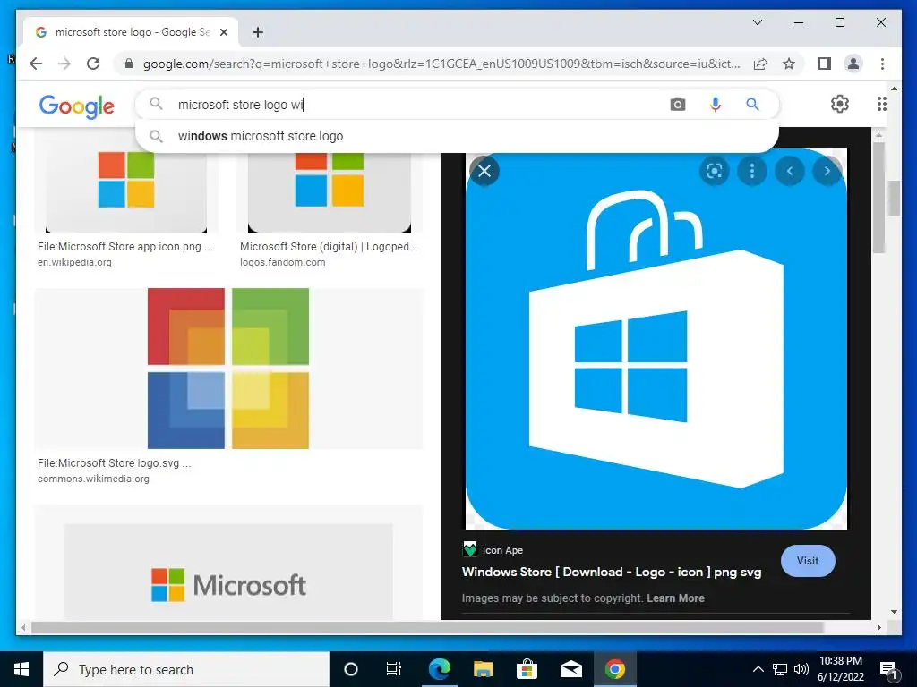Start voice search with microphone
This screenshot has height=687, width=917.
716,105
